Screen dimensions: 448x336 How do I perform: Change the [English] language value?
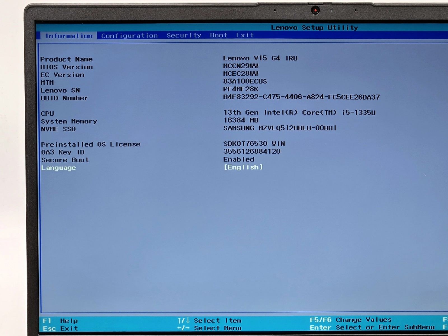(x=243, y=167)
